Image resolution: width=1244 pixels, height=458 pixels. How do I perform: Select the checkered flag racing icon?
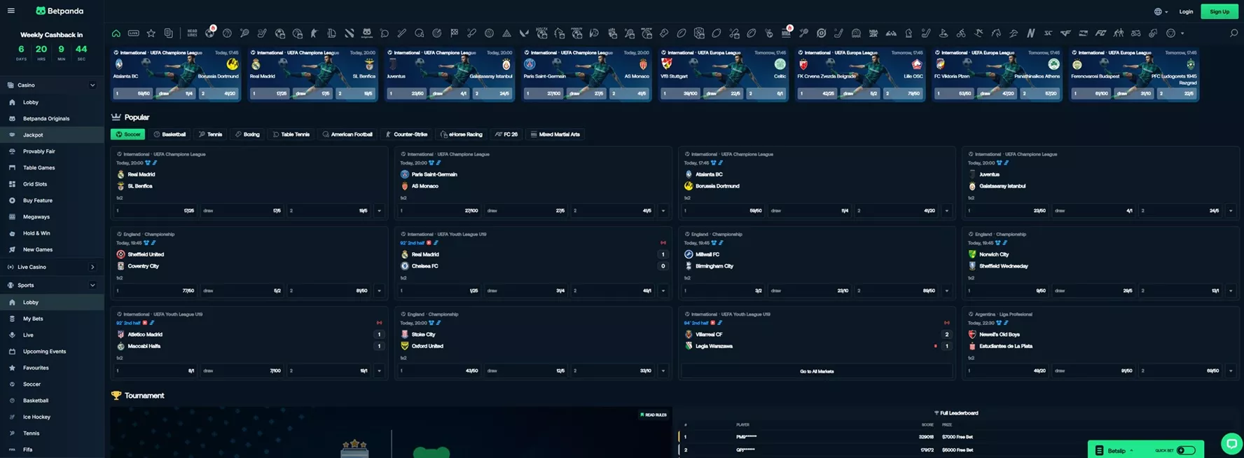tap(454, 33)
